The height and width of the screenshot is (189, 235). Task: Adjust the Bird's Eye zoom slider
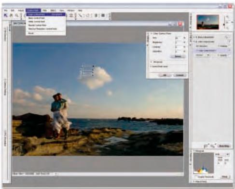coord(224,25)
